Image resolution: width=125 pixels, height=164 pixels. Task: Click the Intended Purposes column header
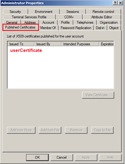pos(80,44)
